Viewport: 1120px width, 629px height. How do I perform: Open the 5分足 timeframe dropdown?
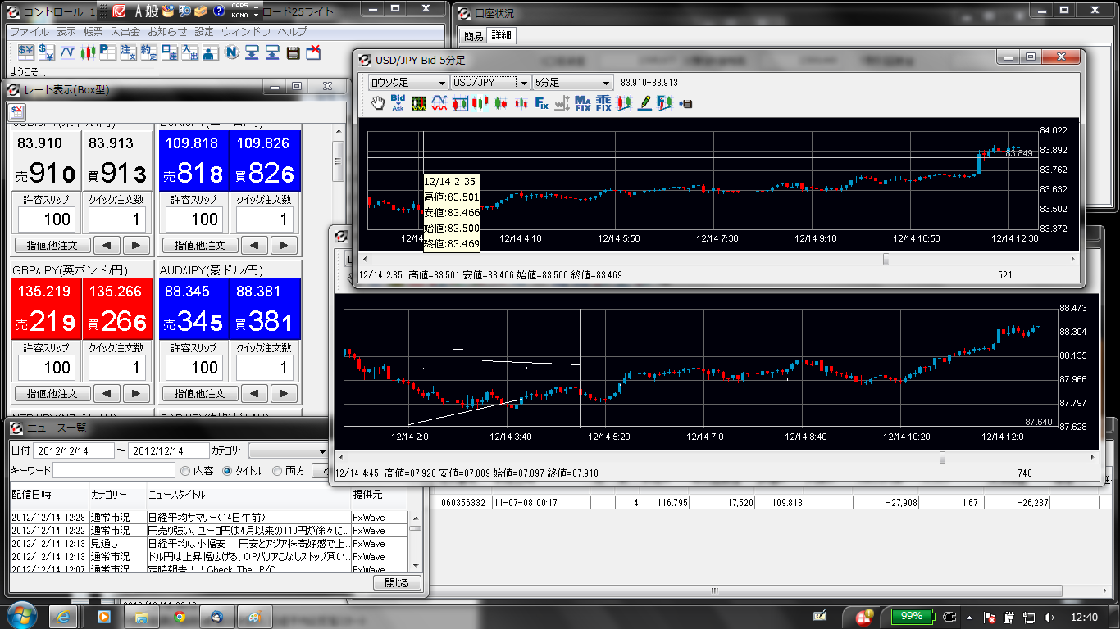click(x=572, y=83)
